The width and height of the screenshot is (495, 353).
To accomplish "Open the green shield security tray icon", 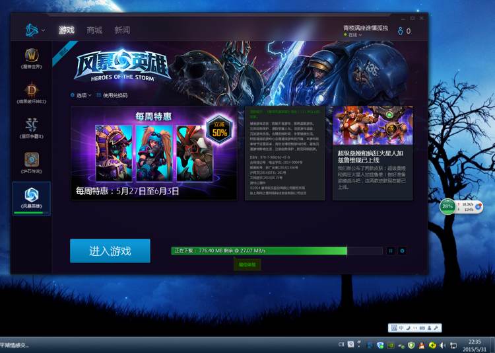I will coord(411,346).
